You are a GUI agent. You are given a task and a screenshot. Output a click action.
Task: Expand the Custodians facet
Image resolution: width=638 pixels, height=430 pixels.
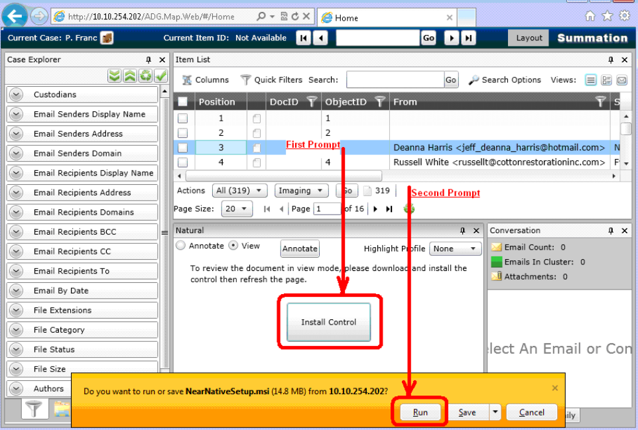[x=17, y=94]
